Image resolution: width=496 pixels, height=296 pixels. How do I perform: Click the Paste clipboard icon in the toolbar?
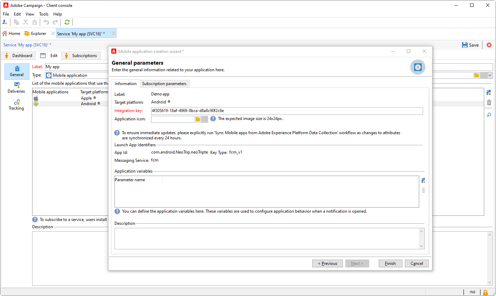35,22
